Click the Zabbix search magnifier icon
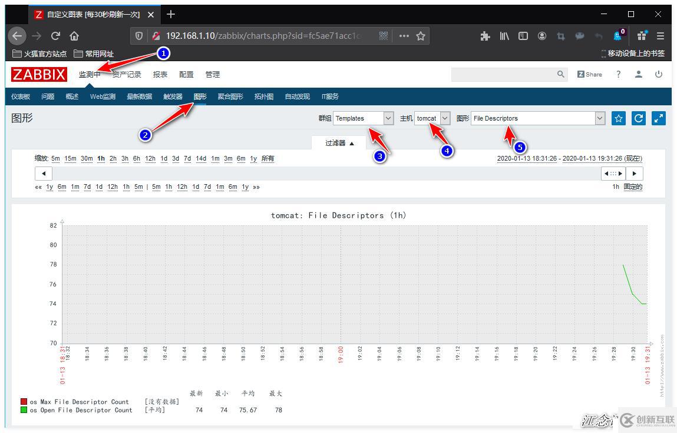The image size is (677, 433). [560, 74]
